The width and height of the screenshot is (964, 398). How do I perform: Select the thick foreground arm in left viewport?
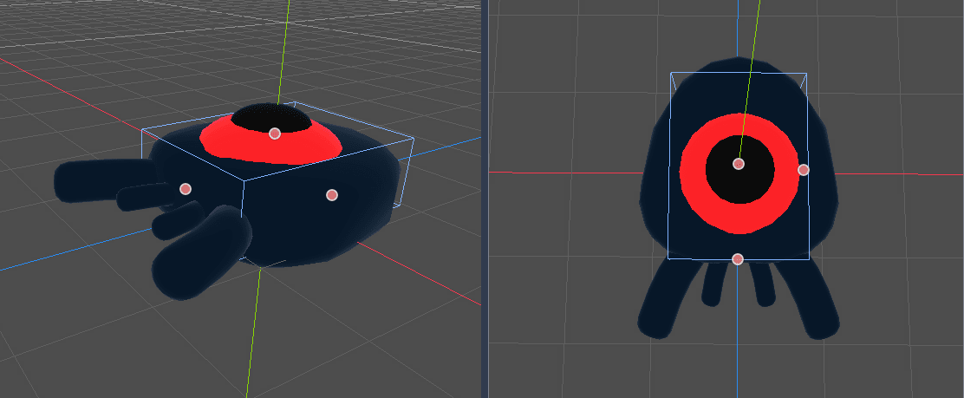[199, 256]
